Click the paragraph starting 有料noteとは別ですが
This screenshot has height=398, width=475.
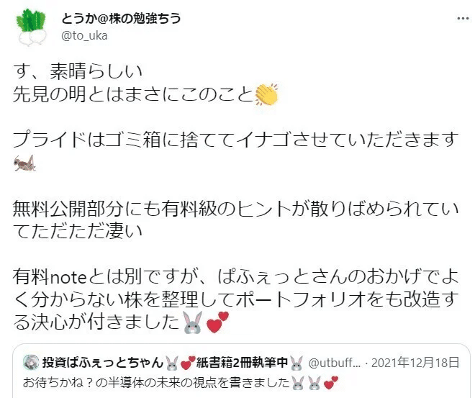tap(235, 299)
